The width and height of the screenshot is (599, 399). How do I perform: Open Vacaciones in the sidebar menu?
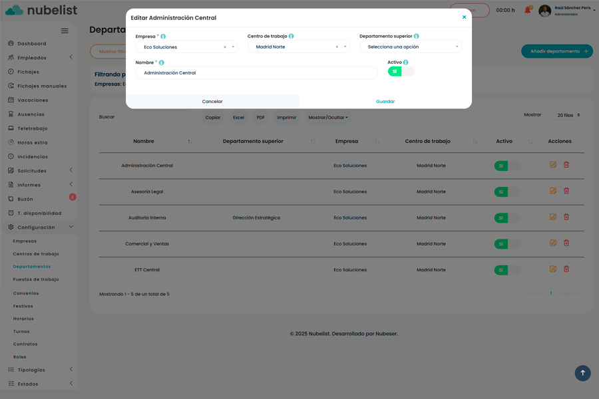(33, 100)
